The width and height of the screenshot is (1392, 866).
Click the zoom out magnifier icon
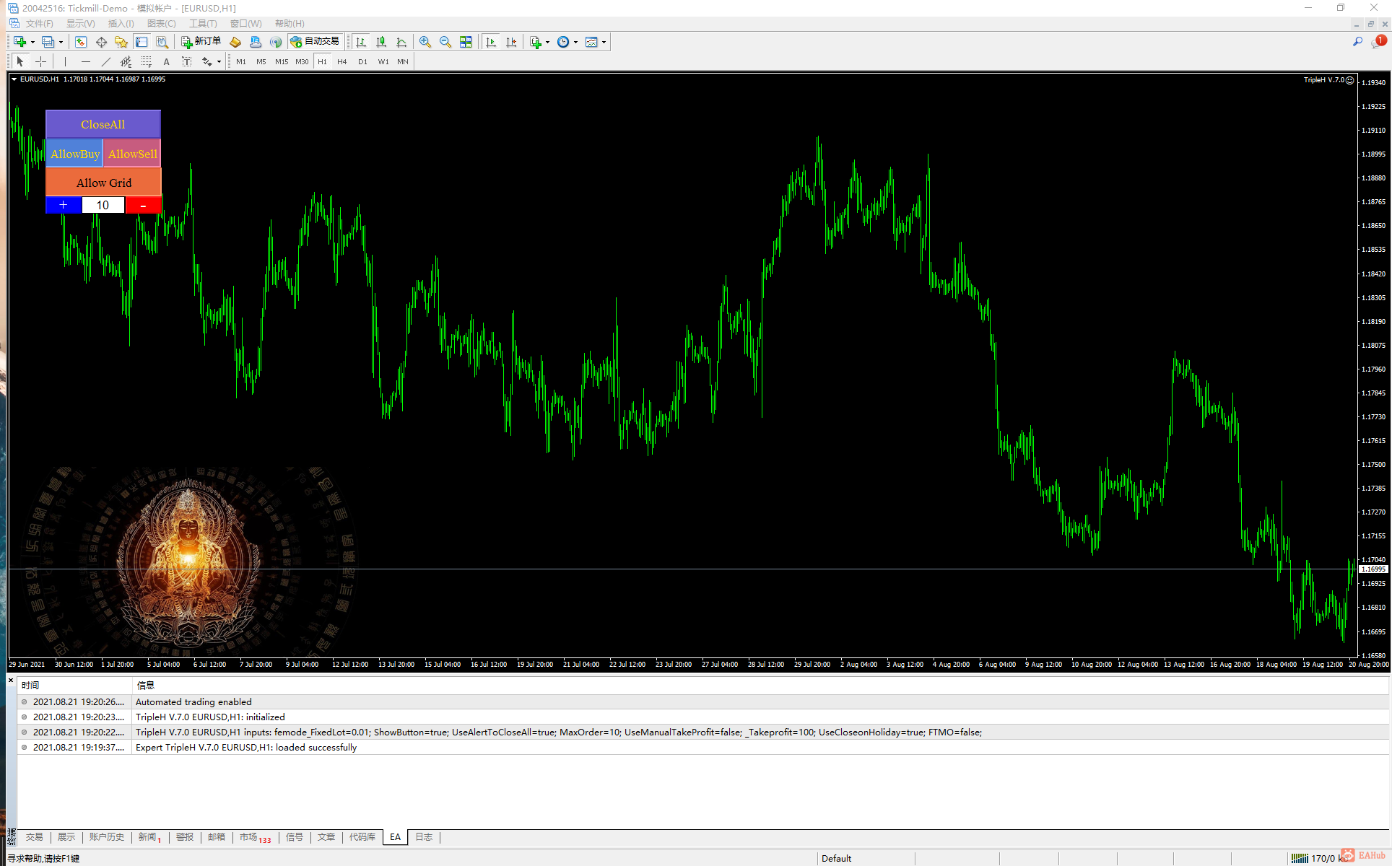445,42
